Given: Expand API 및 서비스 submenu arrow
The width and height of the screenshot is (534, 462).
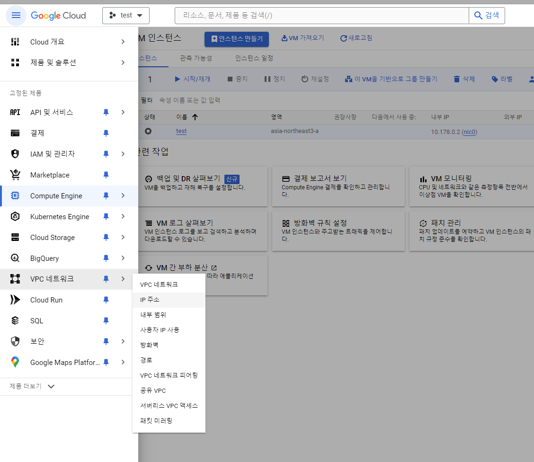Looking at the screenshot, I should click(123, 112).
